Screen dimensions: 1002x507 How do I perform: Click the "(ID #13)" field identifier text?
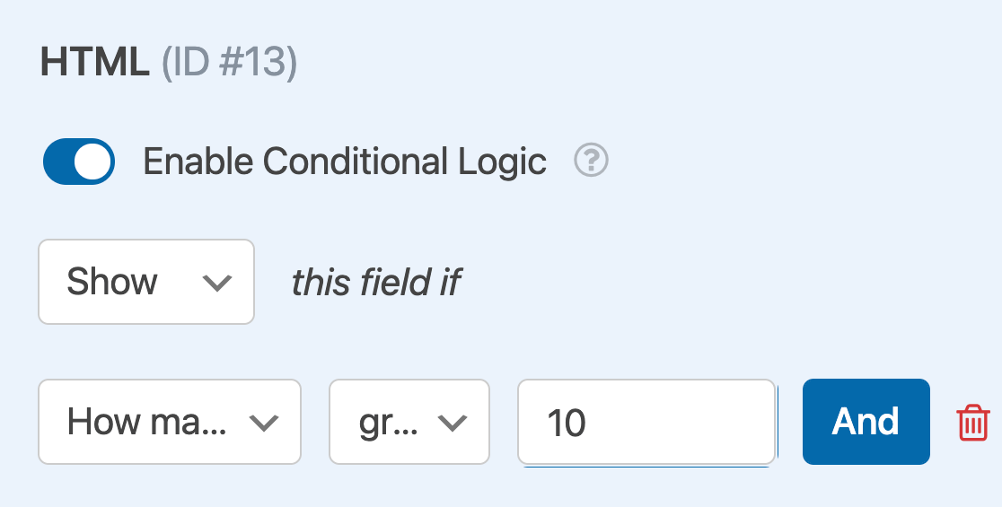(x=229, y=65)
